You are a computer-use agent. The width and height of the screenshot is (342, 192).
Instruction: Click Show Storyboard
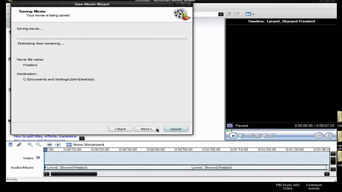(x=85, y=145)
